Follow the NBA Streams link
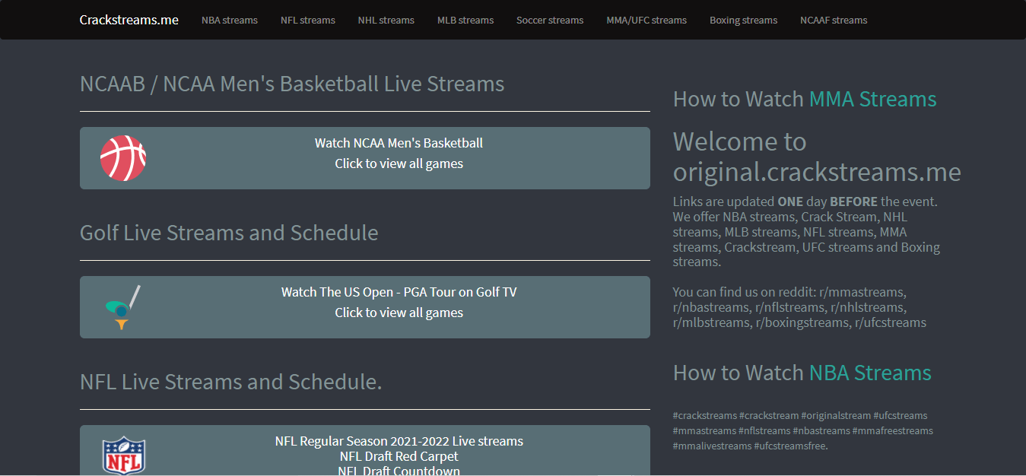This screenshot has height=476, width=1026. (870, 373)
